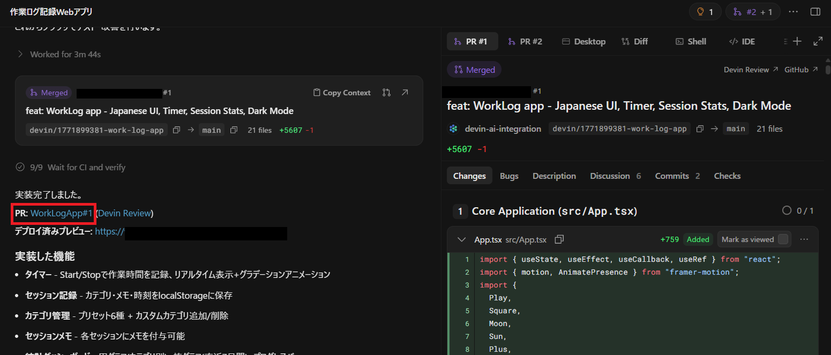The image size is (831, 355).
Task: Expand the Worked for 3m 44s section
Action: 20,54
